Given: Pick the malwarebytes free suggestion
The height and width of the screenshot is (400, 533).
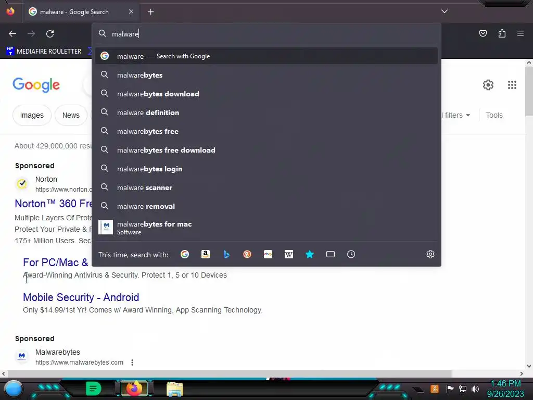Looking at the screenshot, I should [266, 131].
